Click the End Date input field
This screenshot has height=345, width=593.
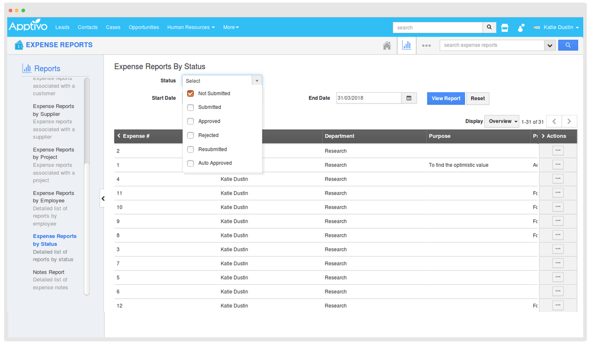coord(368,98)
